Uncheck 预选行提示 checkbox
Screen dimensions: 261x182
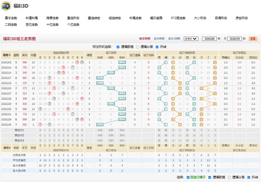[188, 178]
